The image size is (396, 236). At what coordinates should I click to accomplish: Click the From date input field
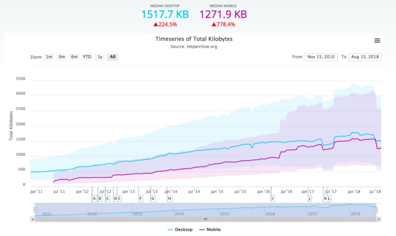click(321, 57)
